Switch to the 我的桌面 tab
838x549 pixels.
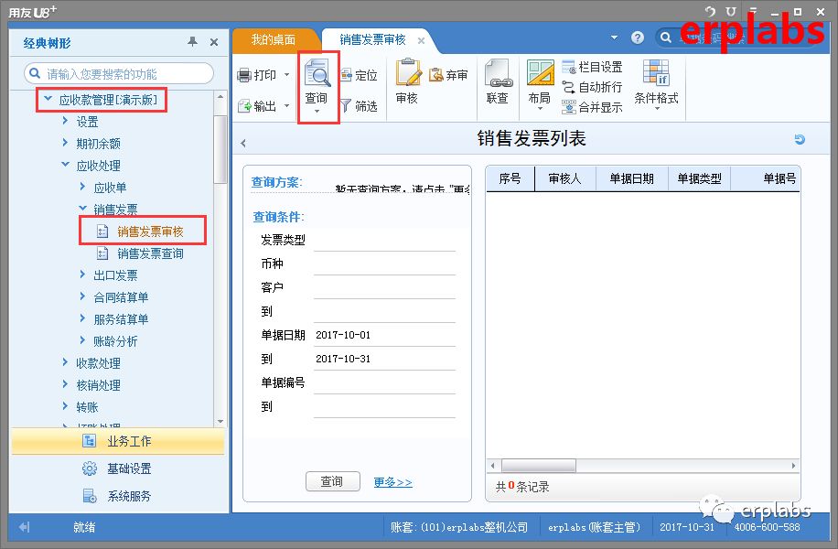click(274, 40)
